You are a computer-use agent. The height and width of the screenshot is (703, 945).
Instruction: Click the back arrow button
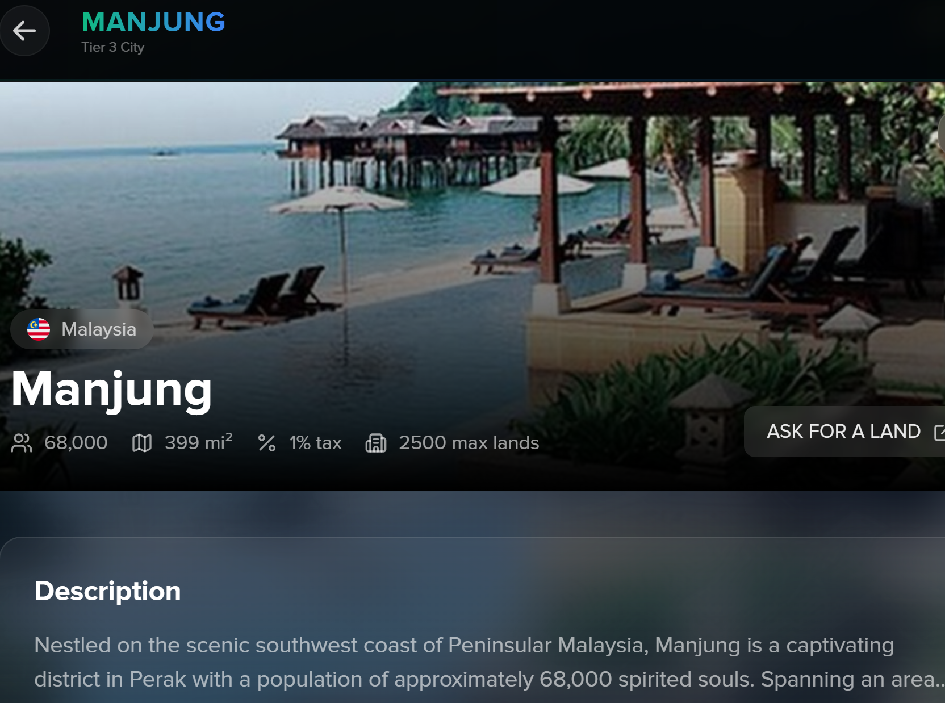click(24, 31)
